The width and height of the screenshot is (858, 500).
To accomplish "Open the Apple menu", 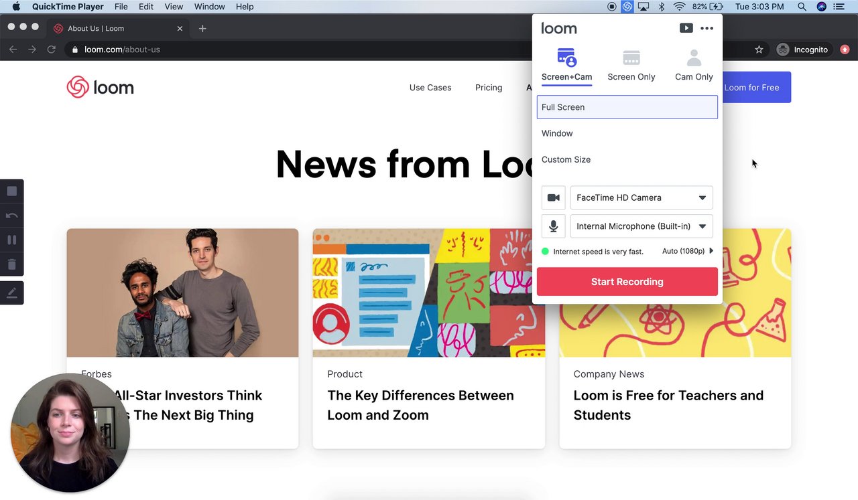I will [16, 7].
